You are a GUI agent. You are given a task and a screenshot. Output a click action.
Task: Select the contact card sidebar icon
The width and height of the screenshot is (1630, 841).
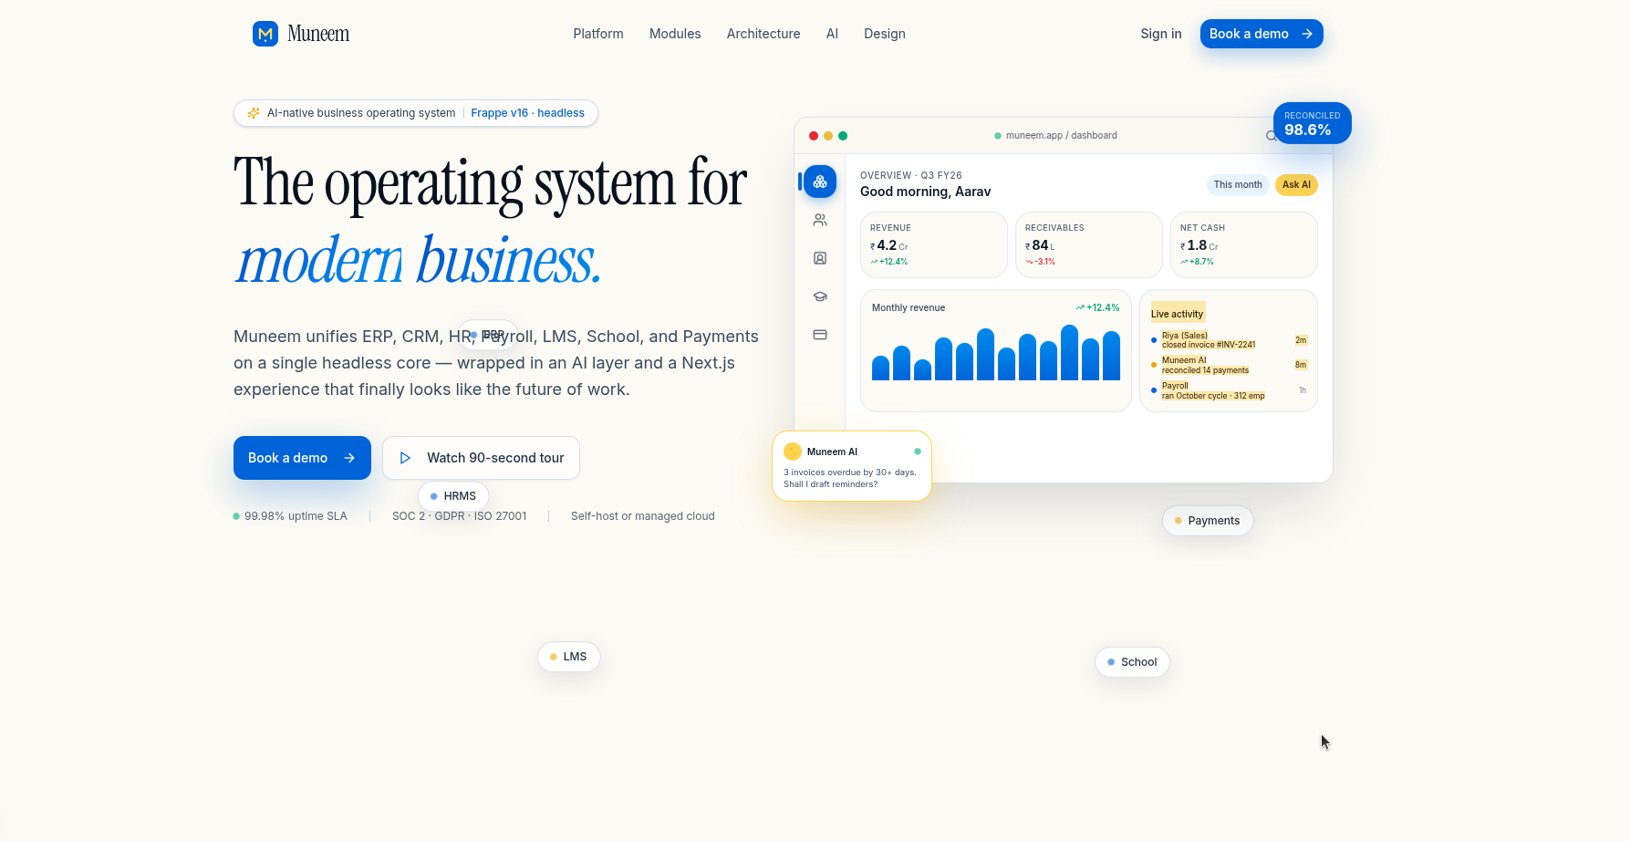pyautogui.click(x=820, y=258)
